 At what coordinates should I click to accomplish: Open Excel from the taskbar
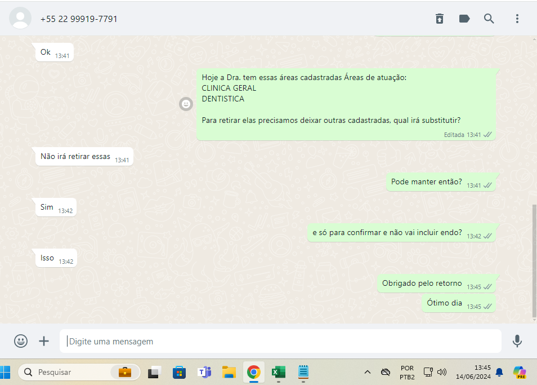[278, 372]
